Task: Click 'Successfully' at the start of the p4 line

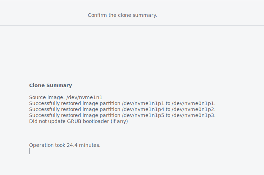Action: [45, 109]
